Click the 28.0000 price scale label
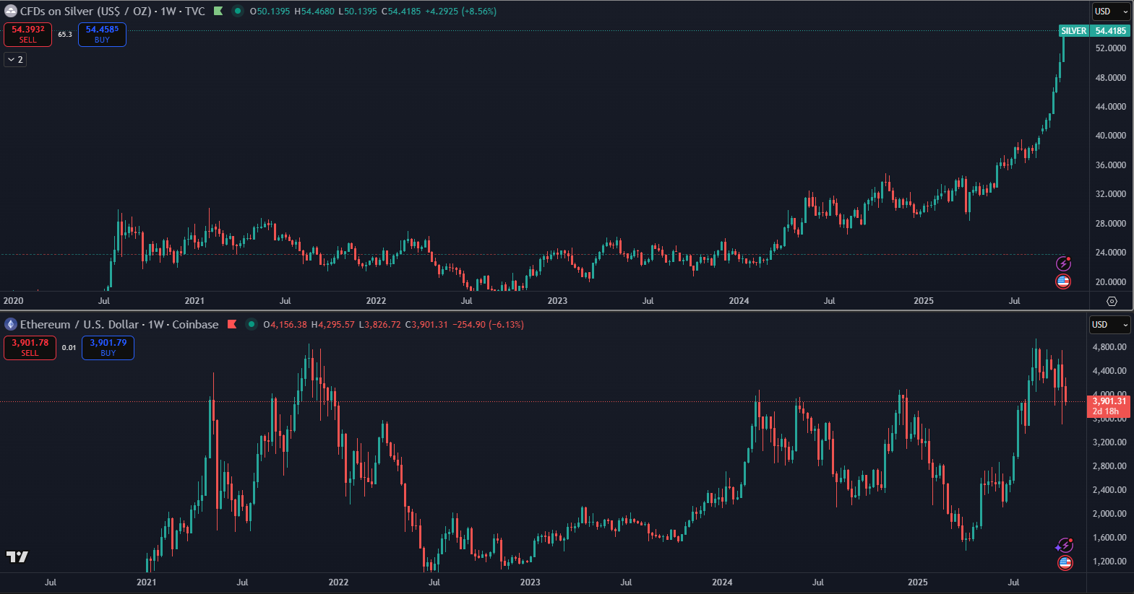Viewport: 1134px width, 594px height. 1111,224
